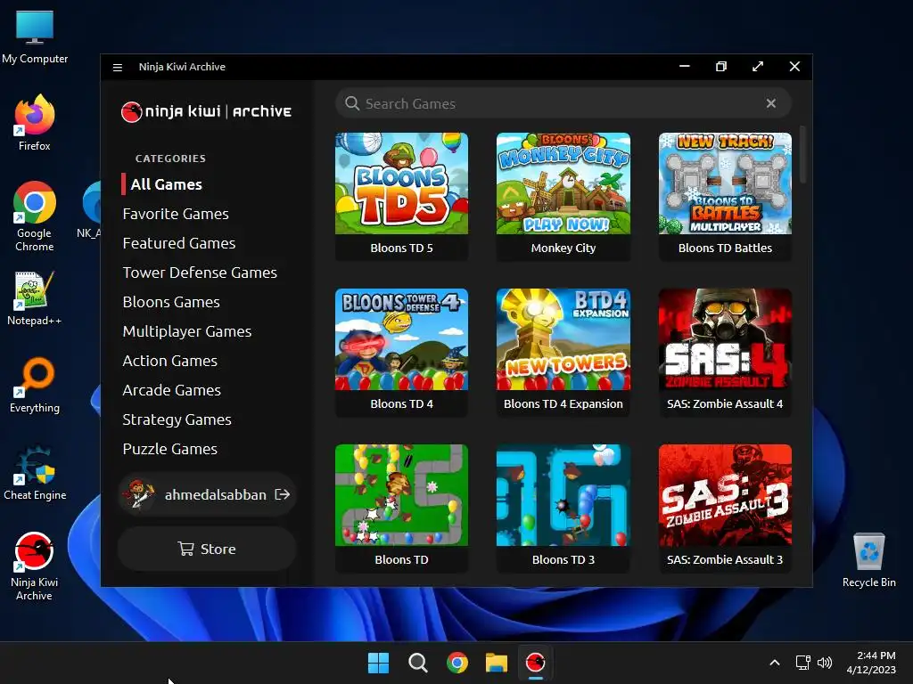The width and height of the screenshot is (913, 684).
Task: Open the My Computer desktop icon
Action: 35,37
